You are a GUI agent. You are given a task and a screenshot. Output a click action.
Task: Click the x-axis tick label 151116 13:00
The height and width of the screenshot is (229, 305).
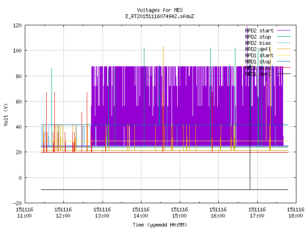pyautogui.click(x=102, y=213)
